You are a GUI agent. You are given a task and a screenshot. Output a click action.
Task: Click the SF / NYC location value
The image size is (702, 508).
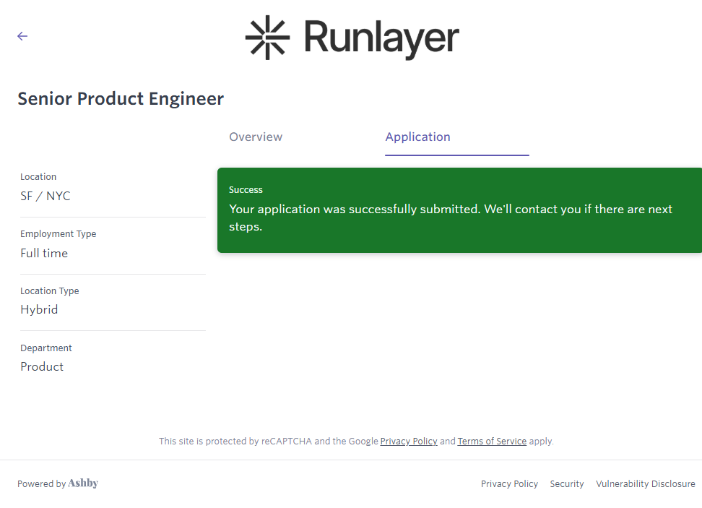[x=45, y=196]
